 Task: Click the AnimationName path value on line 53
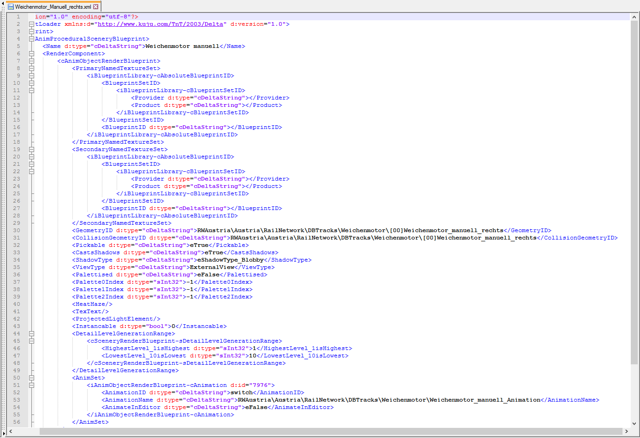[389, 400]
